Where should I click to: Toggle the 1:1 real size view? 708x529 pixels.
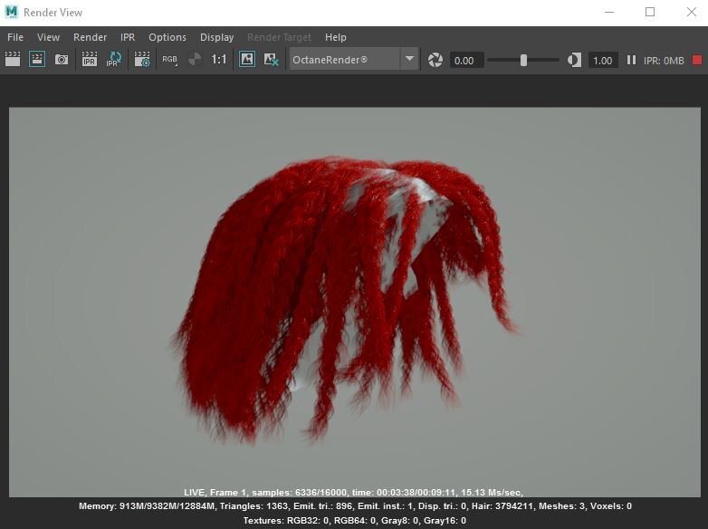pos(219,60)
